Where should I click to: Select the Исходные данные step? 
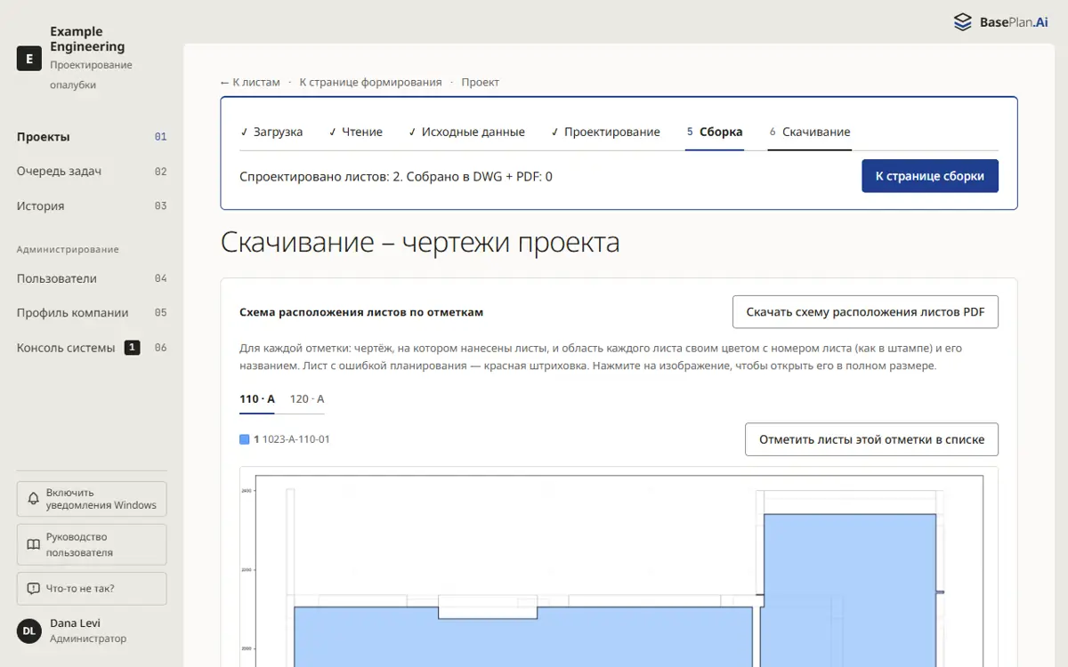point(466,132)
